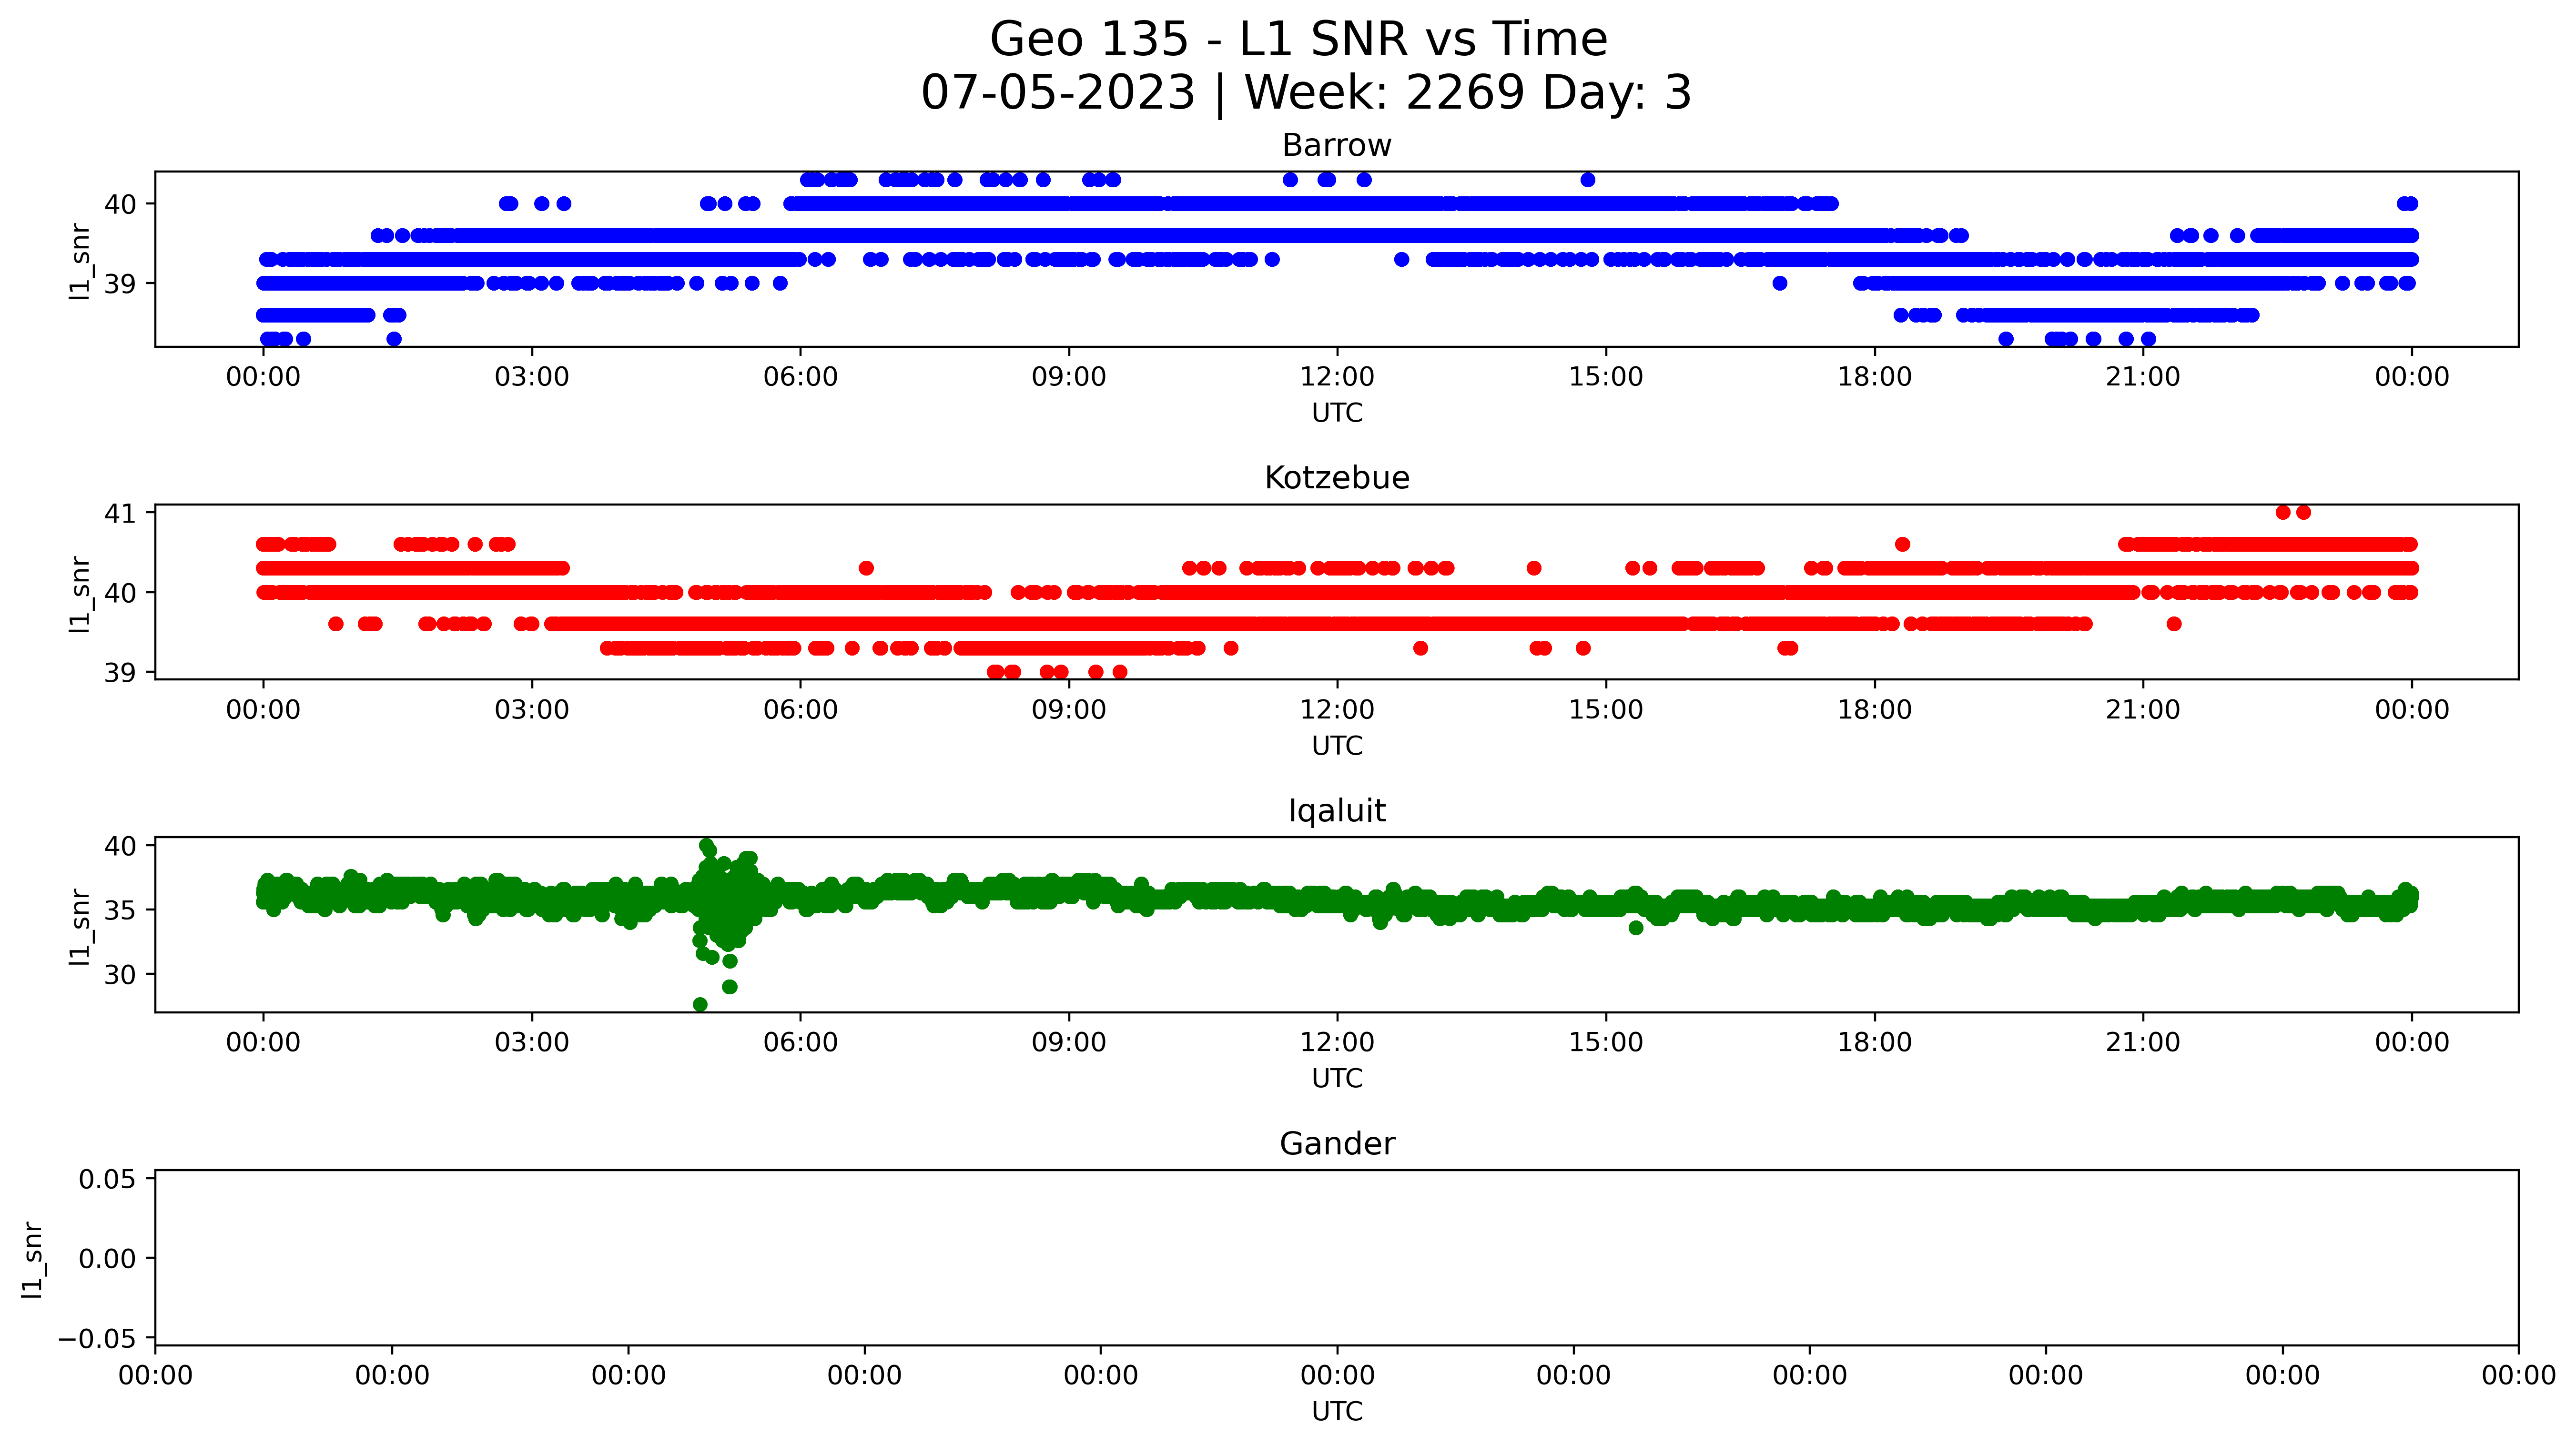
Task: Click the y-axis tick 39 on Barrow plot
Action: (x=120, y=284)
